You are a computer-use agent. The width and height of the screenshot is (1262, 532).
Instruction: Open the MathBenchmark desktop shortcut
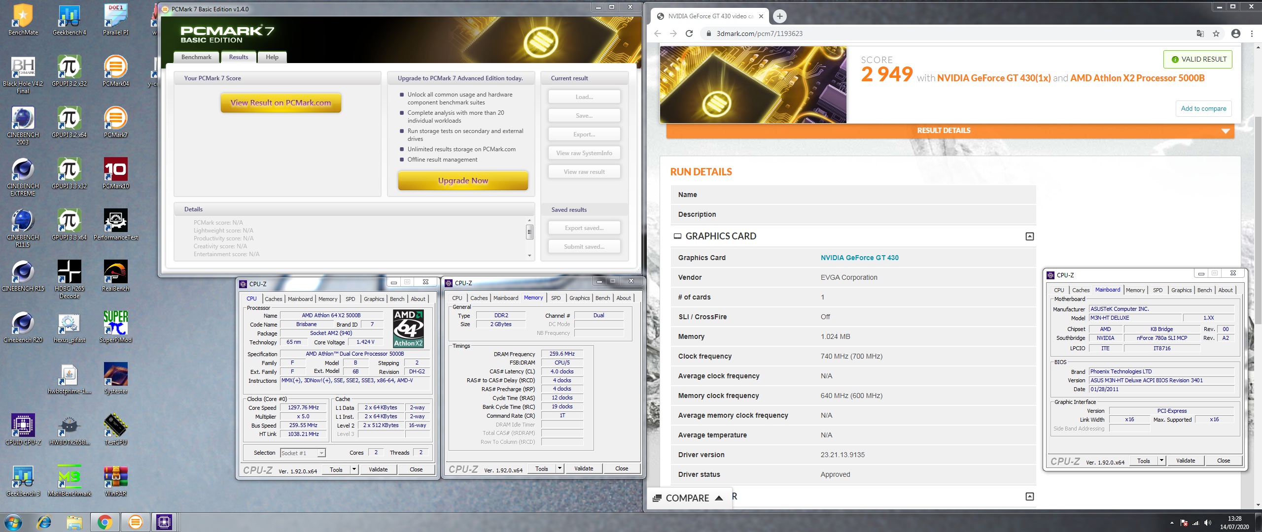(70, 481)
